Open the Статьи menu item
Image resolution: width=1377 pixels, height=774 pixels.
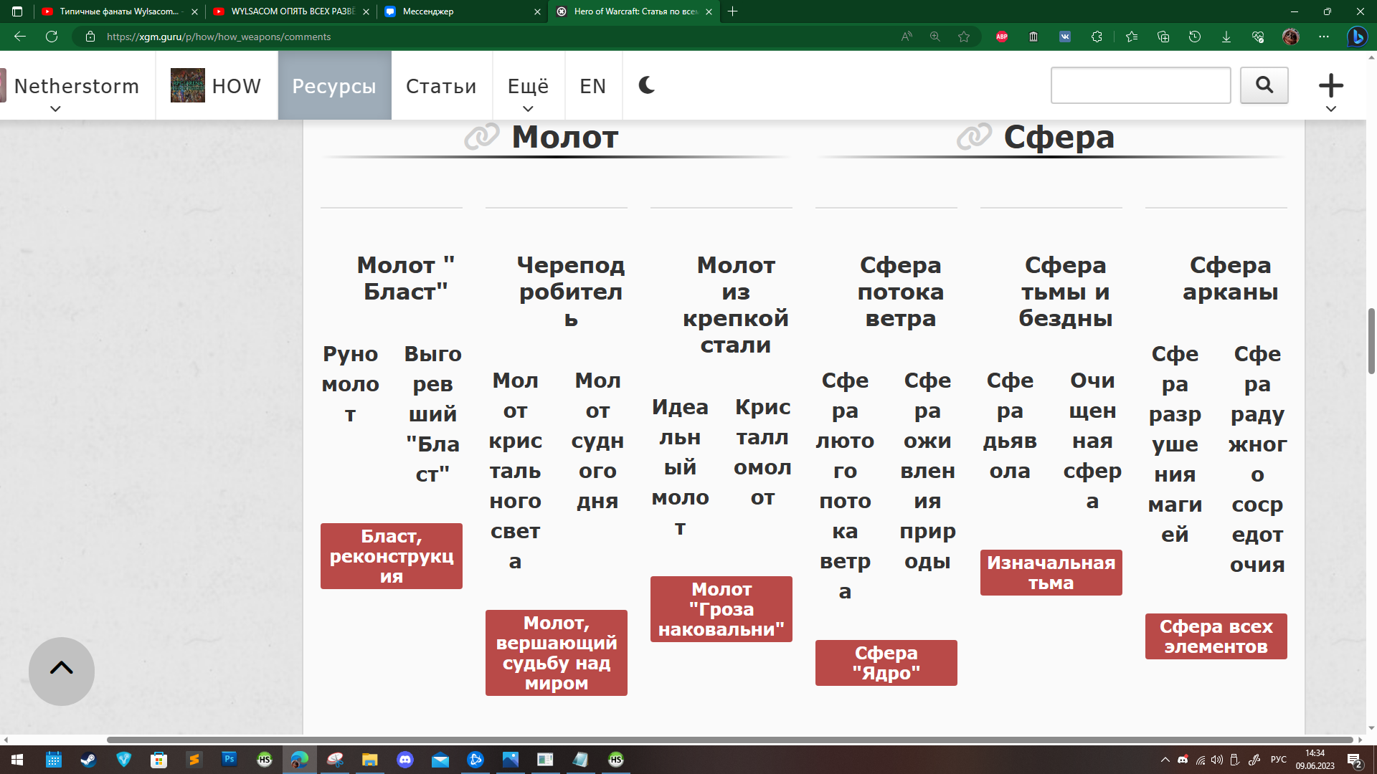coord(441,86)
